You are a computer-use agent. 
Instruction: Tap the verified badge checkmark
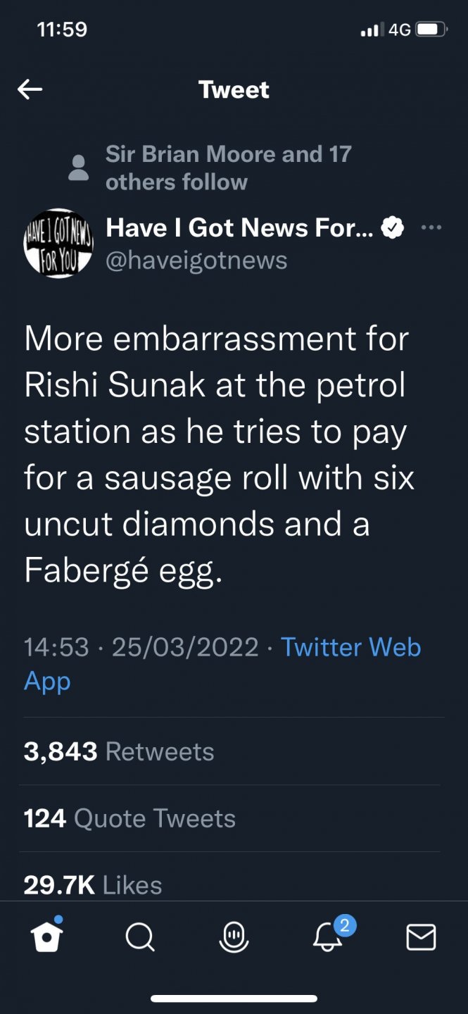point(393,227)
